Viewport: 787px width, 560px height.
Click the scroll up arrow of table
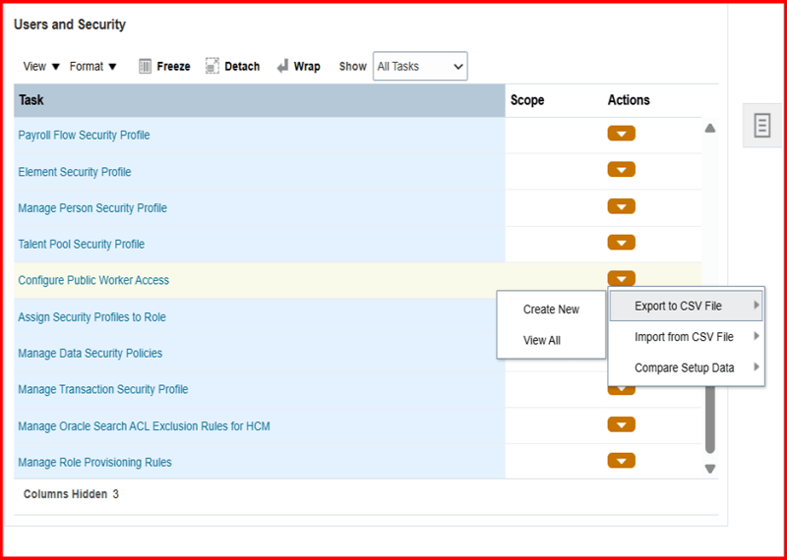(710, 128)
